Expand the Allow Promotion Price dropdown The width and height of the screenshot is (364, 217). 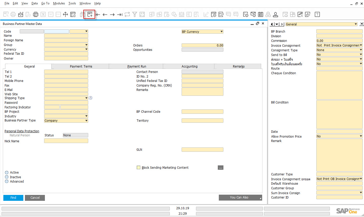[x=339, y=136]
